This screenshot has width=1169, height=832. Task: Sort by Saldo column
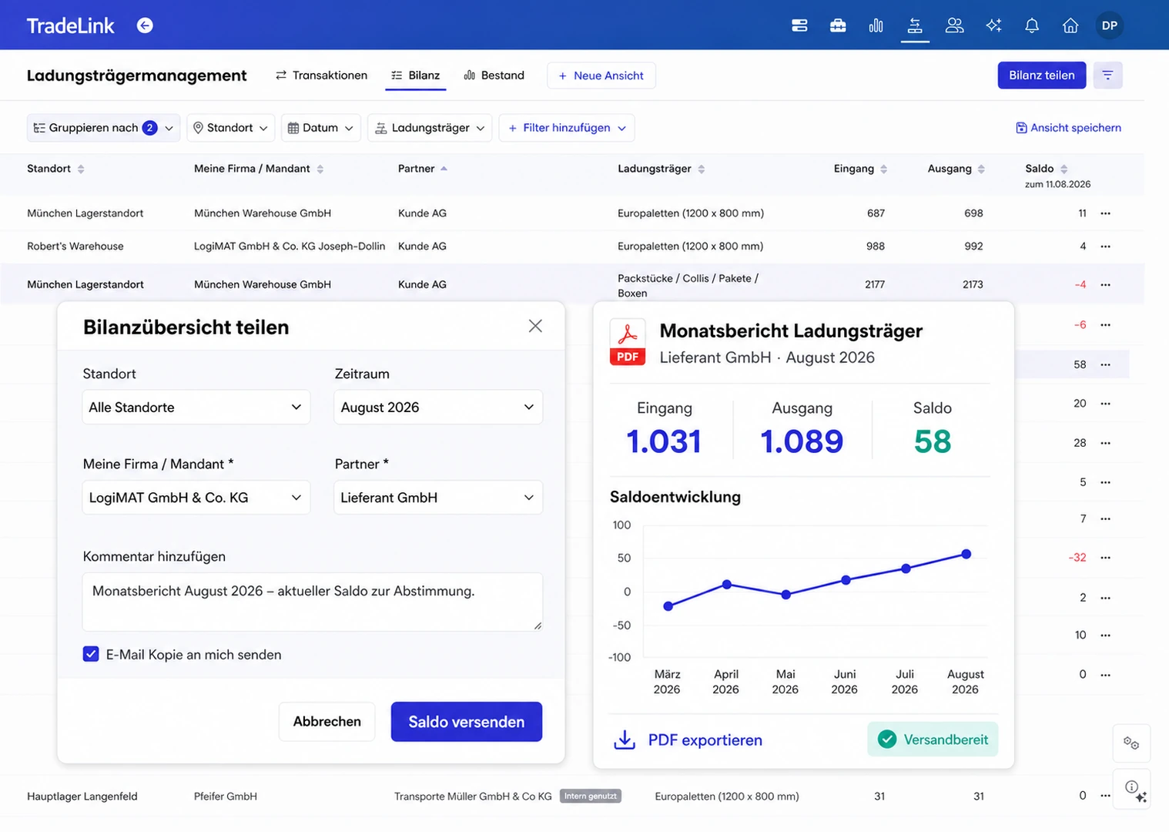pyautogui.click(x=1063, y=169)
